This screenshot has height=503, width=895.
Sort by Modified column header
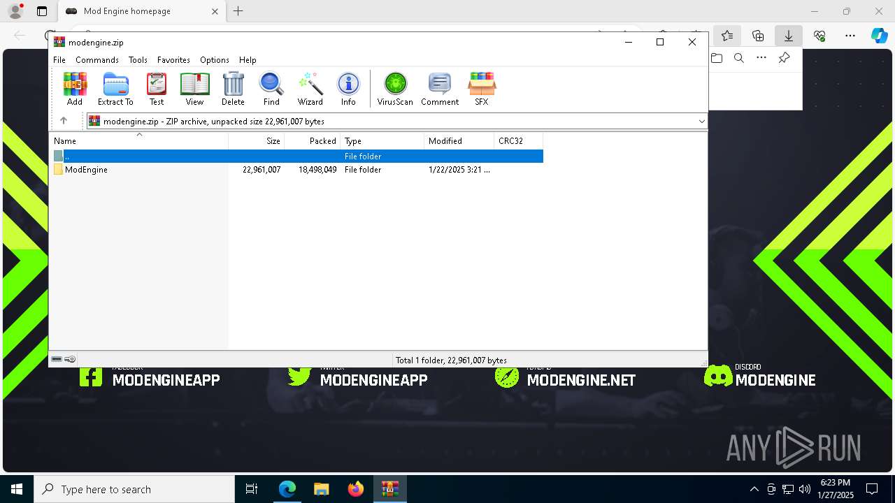pyautogui.click(x=459, y=141)
